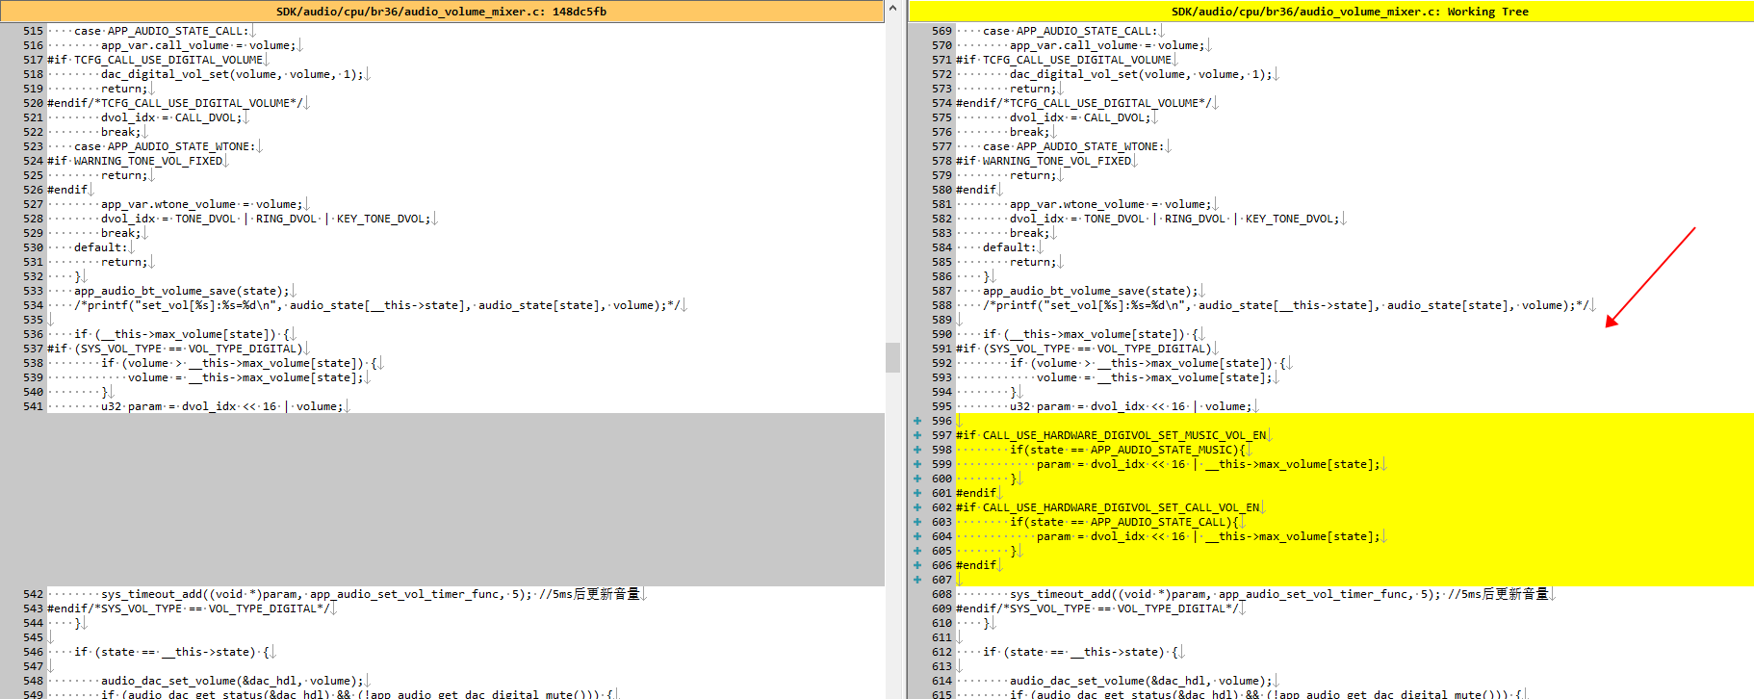Click line 569 case APP_AUDIO_STATE_CALL in right pane
This screenshot has width=1754, height=699.
(x=1070, y=31)
